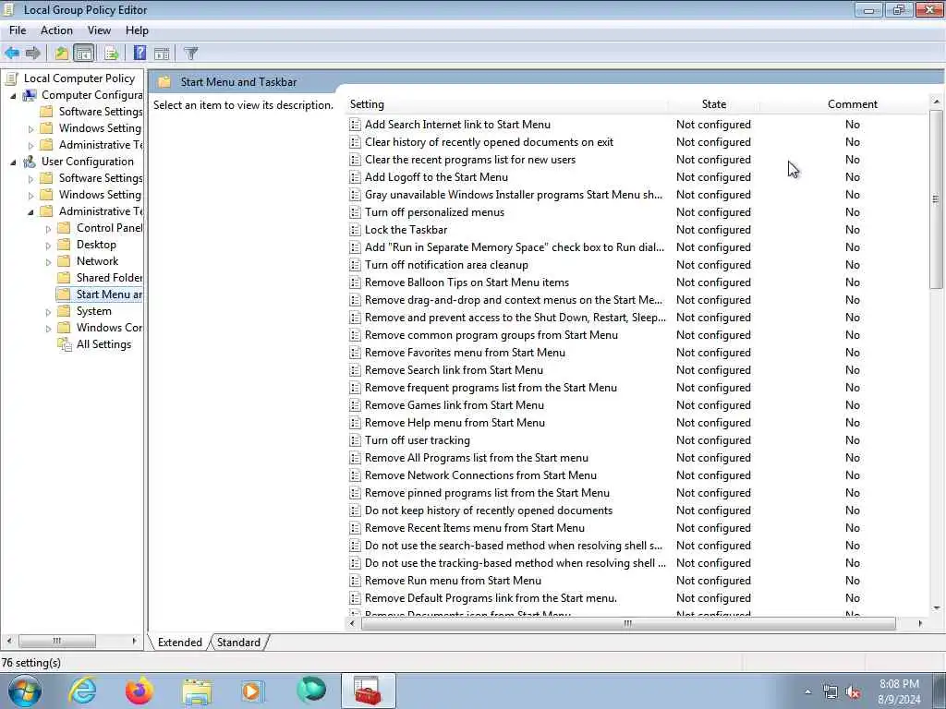Click the settings list horizontal scrollbar thumb
The width and height of the screenshot is (946, 709).
click(x=628, y=623)
